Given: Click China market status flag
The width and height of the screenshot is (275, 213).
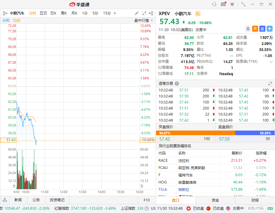Looking at the screenshot, I should [x=208, y=208].
